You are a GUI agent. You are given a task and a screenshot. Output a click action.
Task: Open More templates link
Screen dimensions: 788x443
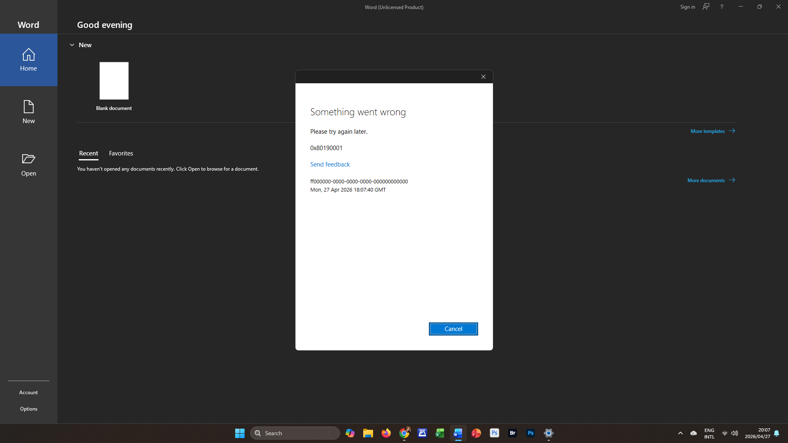pyautogui.click(x=713, y=131)
